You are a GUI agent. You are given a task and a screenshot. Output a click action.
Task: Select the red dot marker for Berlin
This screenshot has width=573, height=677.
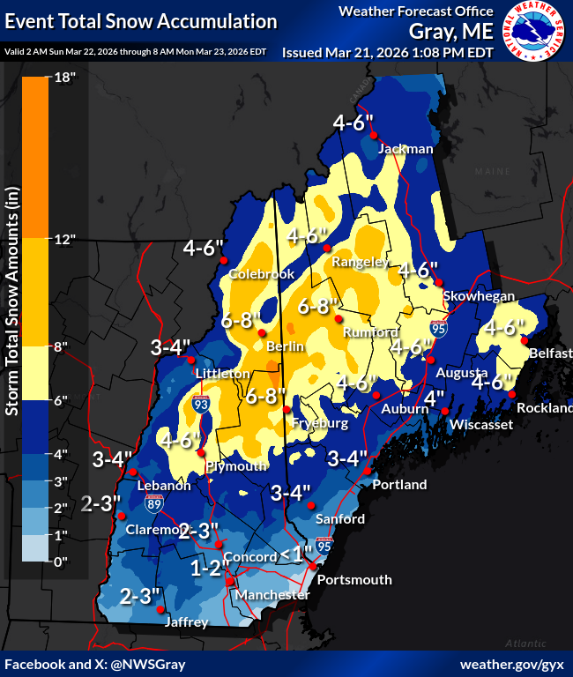pyautogui.click(x=262, y=332)
